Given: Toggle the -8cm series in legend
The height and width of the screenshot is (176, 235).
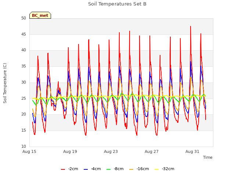Looking at the screenshot, I should pyautogui.click(x=115, y=169).
